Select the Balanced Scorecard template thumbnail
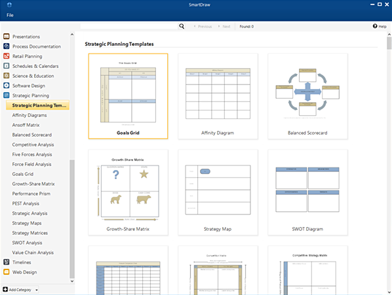 307,96
